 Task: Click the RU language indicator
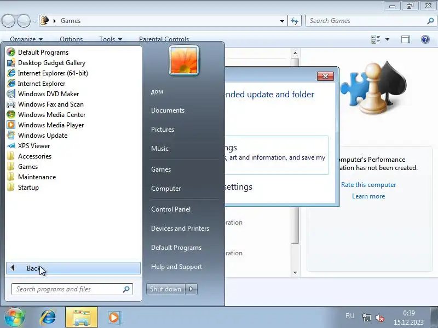[x=350, y=316]
